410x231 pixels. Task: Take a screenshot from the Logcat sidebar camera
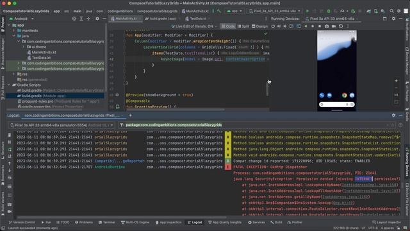10,204
